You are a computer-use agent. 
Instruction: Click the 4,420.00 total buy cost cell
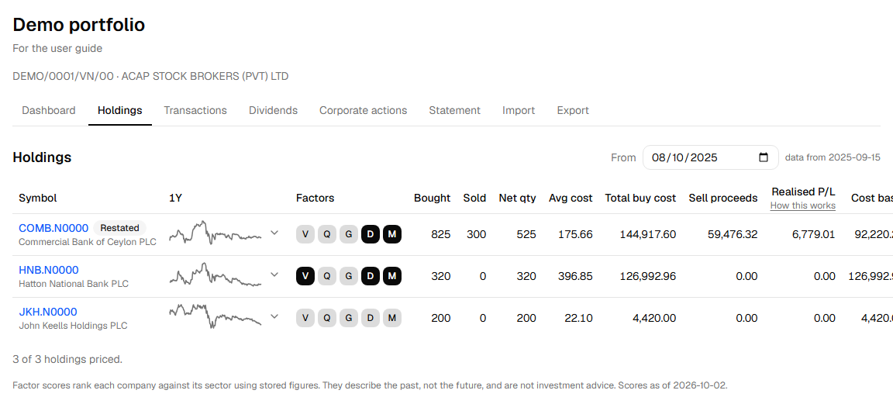(x=654, y=318)
